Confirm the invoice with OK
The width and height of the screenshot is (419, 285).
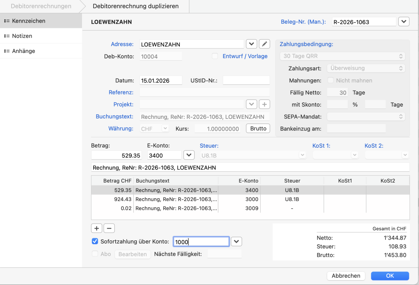390,276
